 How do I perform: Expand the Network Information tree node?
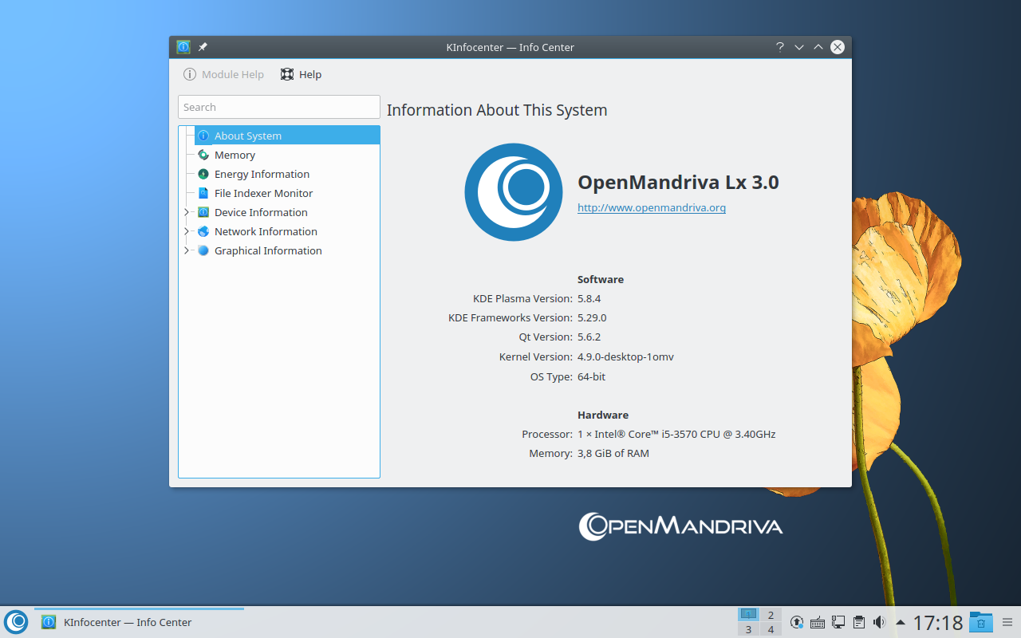tap(187, 231)
